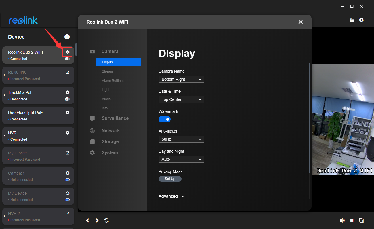
Task: Open settings gear for TrackMix PoE
Action: click(x=68, y=92)
